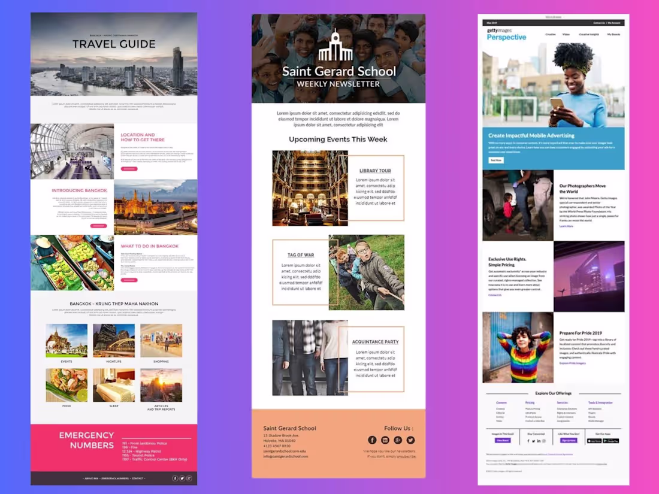Open the Twitter icon under Follow Us
The height and width of the screenshot is (494, 659).
[x=410, y=440]
